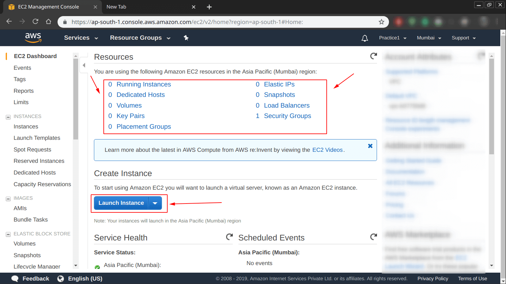Open Running Instances resource link
506x284 pixels.
[144, 84]
